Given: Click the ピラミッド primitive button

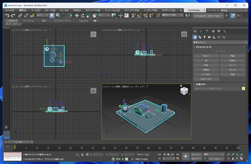Looking at the screenshot, I should point(232,70).
